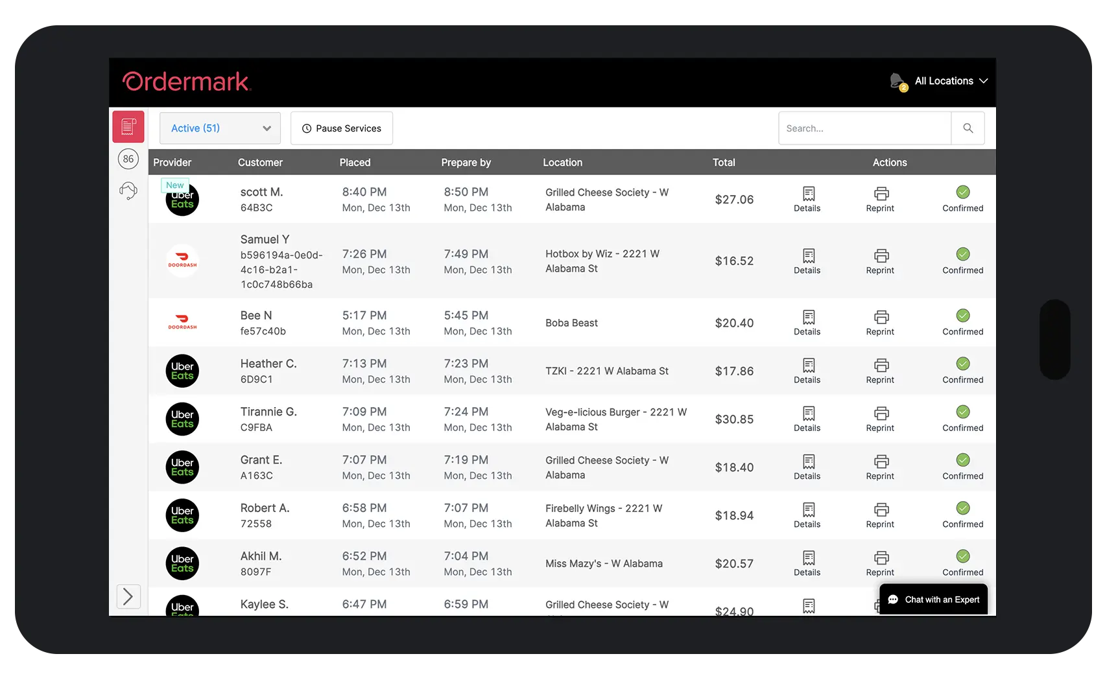Select order ID A163C

(257, 476)
